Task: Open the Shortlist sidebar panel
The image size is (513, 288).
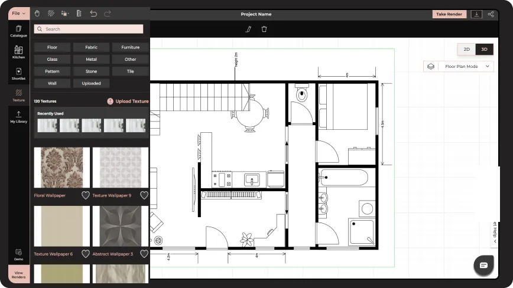Action: point(19,74)
